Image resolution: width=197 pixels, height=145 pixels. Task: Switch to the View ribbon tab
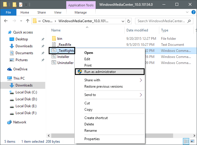click(58, 12)
